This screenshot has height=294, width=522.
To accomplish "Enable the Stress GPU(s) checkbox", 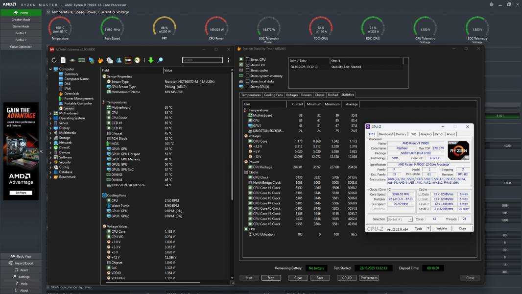I will [248, 87].
